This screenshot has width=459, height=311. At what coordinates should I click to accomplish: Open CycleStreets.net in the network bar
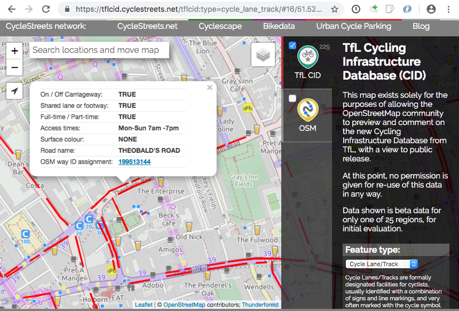point(147,26)
